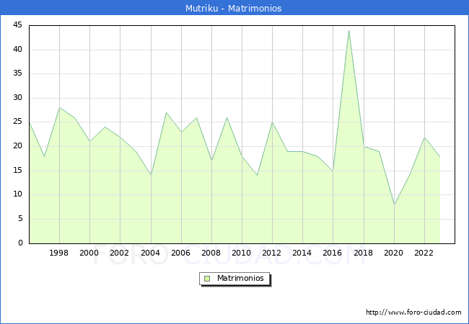The height and width of the screenshot is (324, 469).
Task: Click the 1998 data point at 28
Action: tap(59, 108)
